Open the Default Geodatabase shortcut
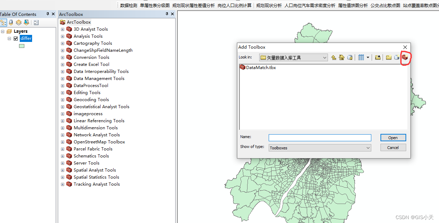 click(350, 57)
